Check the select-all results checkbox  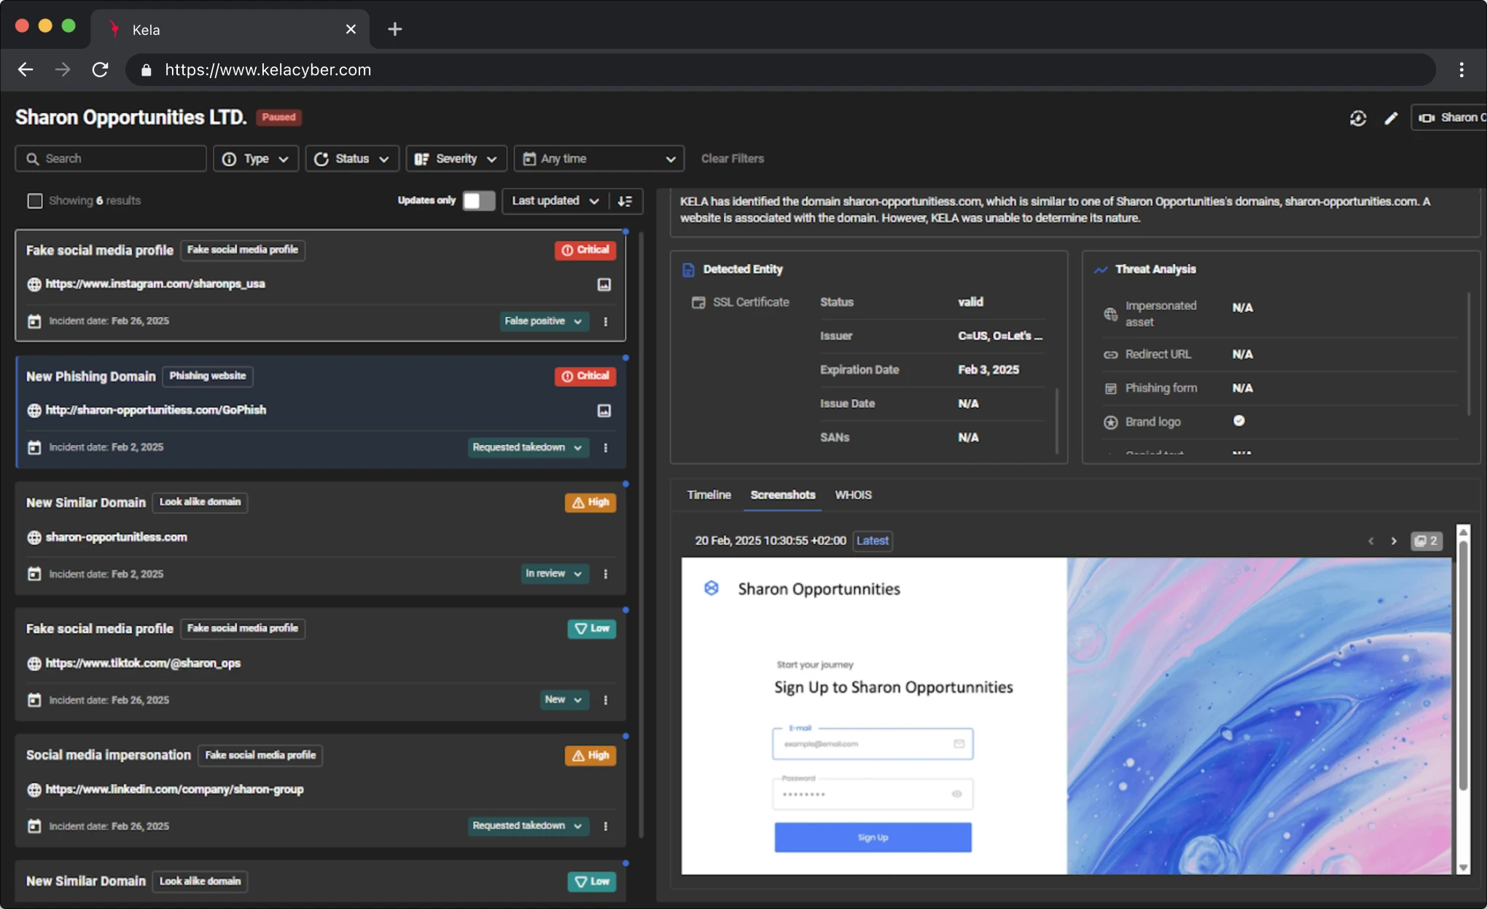(35, 201)
